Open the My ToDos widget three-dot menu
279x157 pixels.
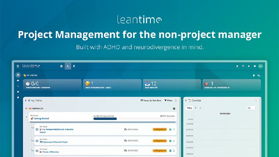(176, 100)
